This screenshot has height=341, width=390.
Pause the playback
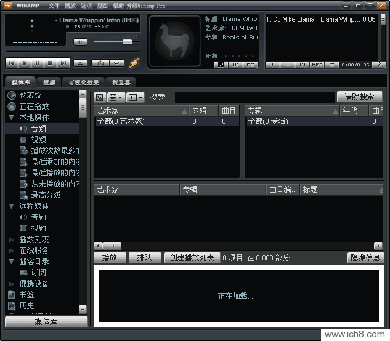point(38,63)
